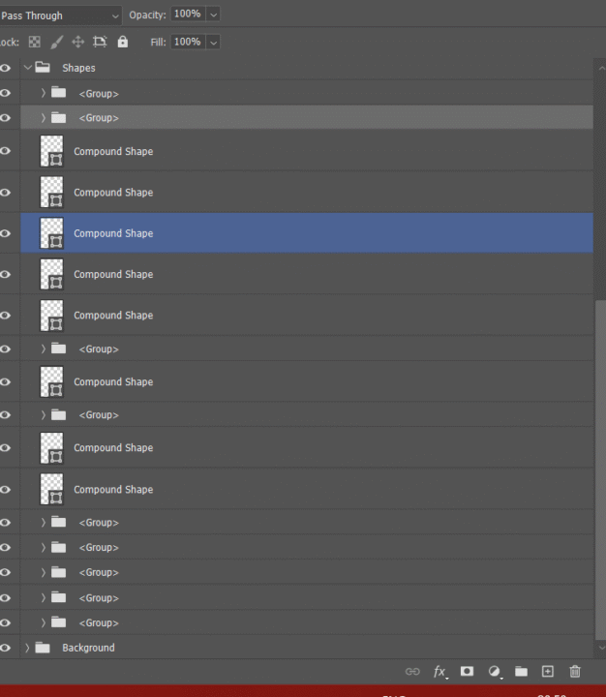Create new fill or adjustment layer
The width and height of the screenshot is (606, 697).
495,671
